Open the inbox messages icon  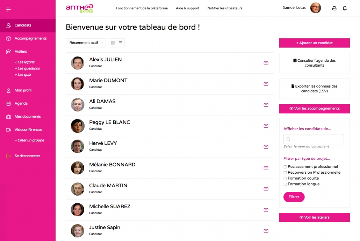(x=334, y=8)
